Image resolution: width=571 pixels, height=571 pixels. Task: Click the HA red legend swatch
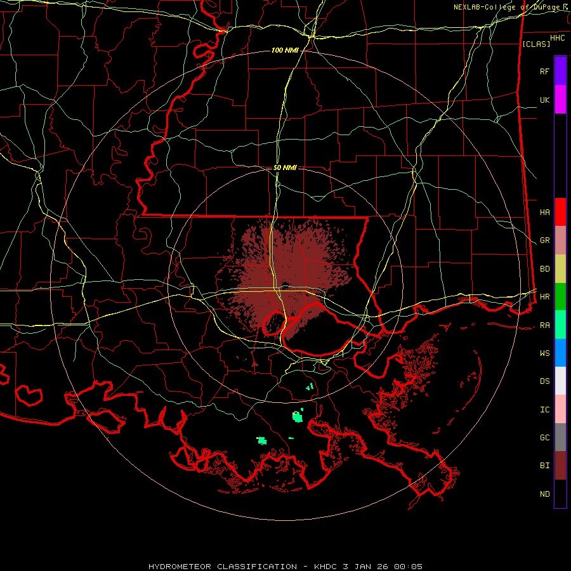pyautogui.click(x=560, y=212)
